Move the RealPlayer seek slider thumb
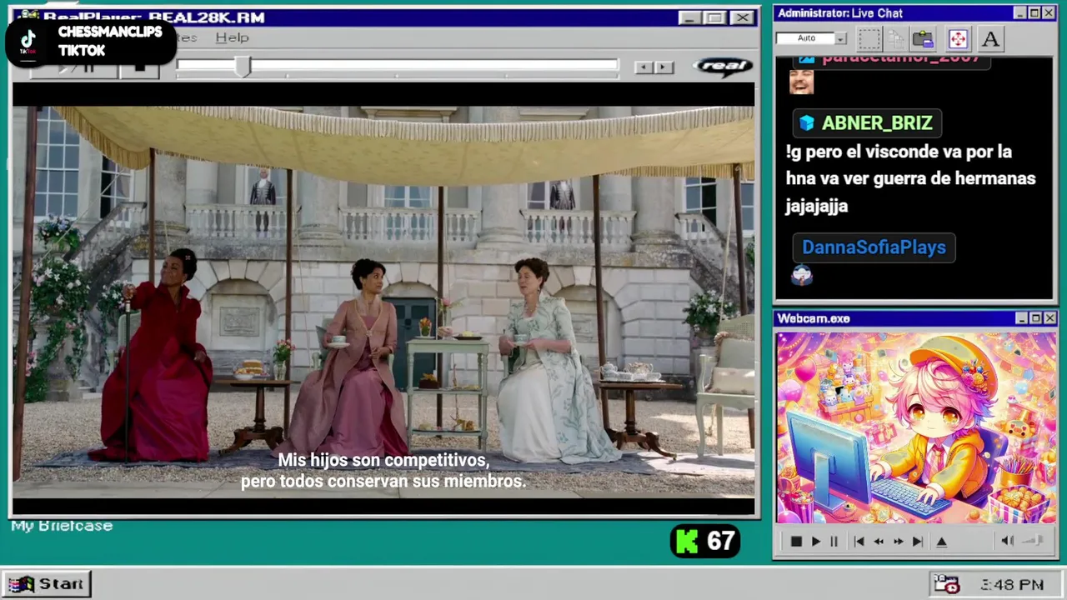 (x=242, y=67)
